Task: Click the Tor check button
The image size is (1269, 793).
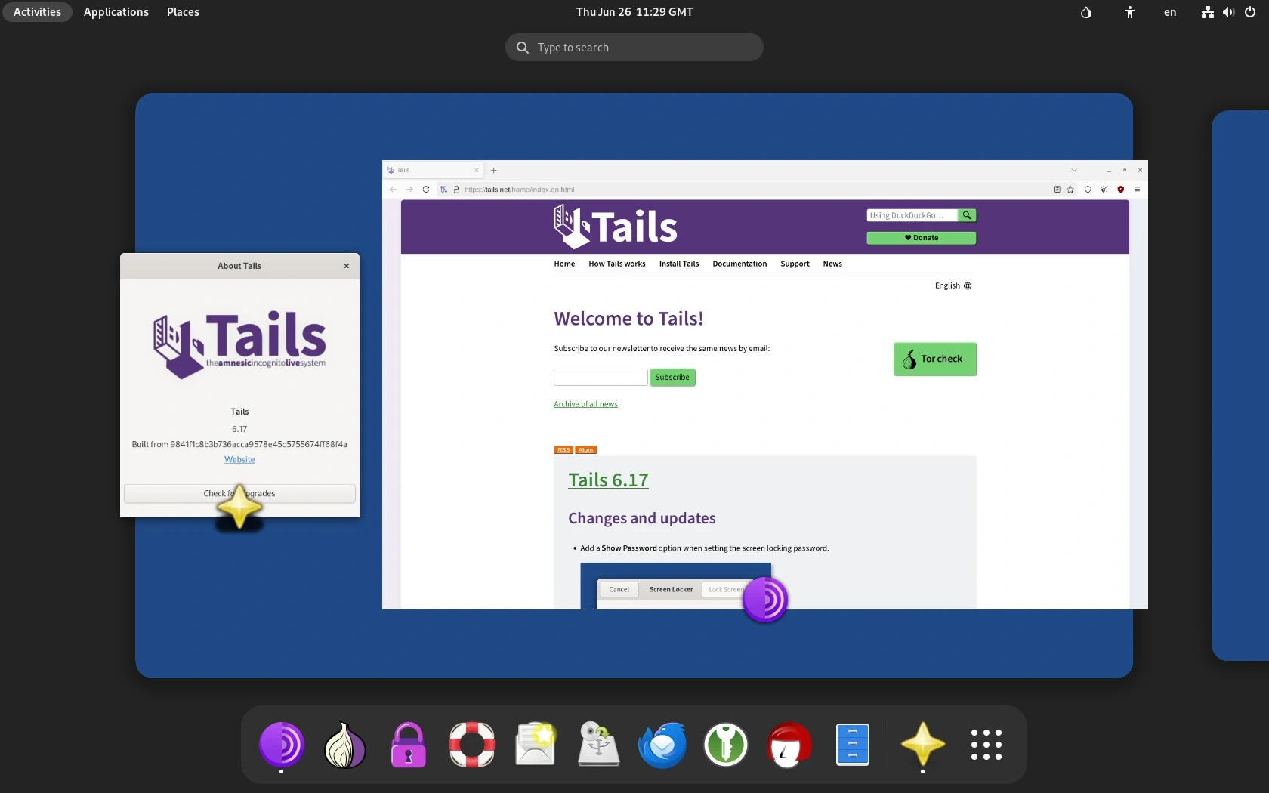Action: click(934, 359)
